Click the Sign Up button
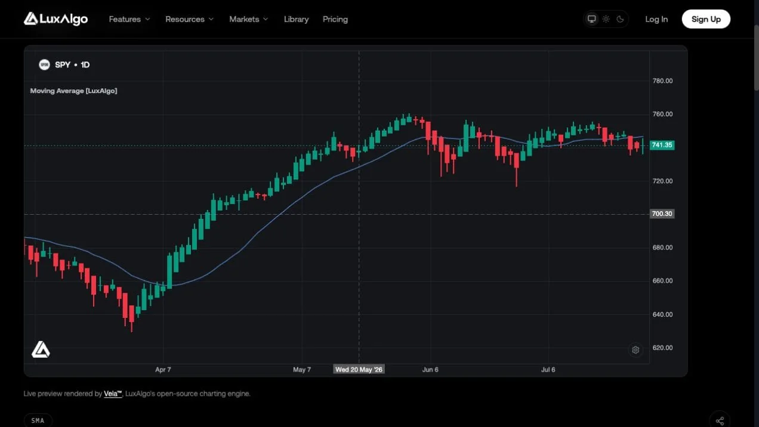The image size is (759, 427). (706, 19)
